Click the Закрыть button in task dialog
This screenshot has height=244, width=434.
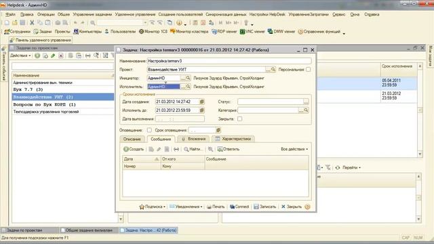[292, 207]
